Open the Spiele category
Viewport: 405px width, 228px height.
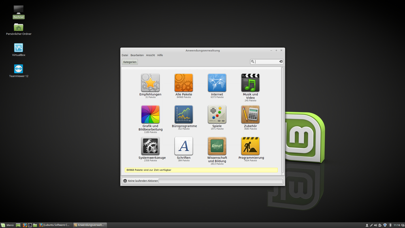(217, 115)
